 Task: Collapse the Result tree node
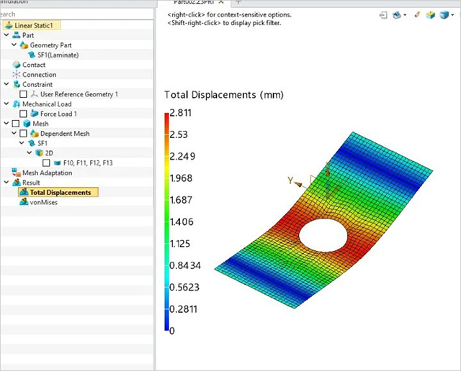[x=6, y=183]
